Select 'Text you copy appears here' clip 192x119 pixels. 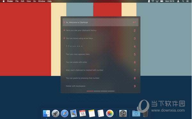(100, 54)
